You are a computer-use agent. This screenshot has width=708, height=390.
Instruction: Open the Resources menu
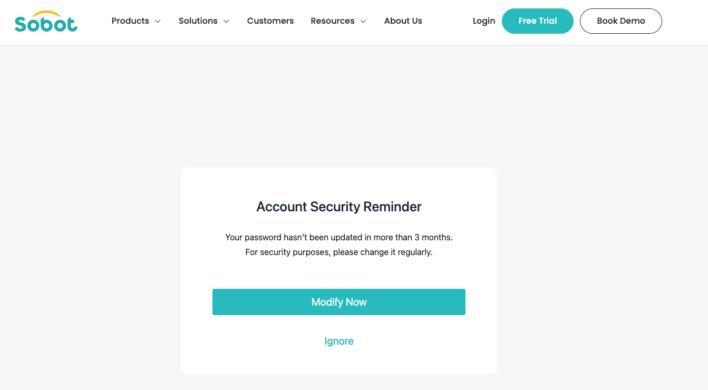click(333, 21)
